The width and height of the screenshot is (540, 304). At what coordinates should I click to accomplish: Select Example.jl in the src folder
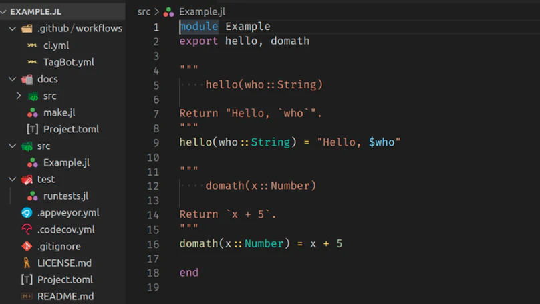[x=66, y=162]
